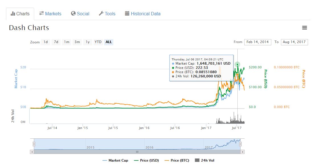Viewport: 312px width, 165px height.
Task: Toggle Price (USD) series in legend
Action: click(x=146, y=160)
